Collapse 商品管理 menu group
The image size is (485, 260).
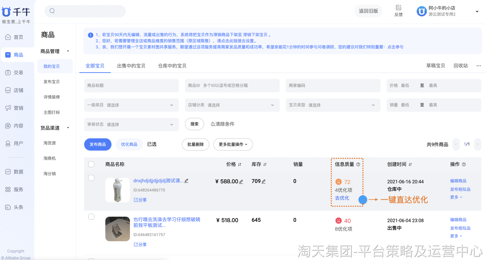68,51
